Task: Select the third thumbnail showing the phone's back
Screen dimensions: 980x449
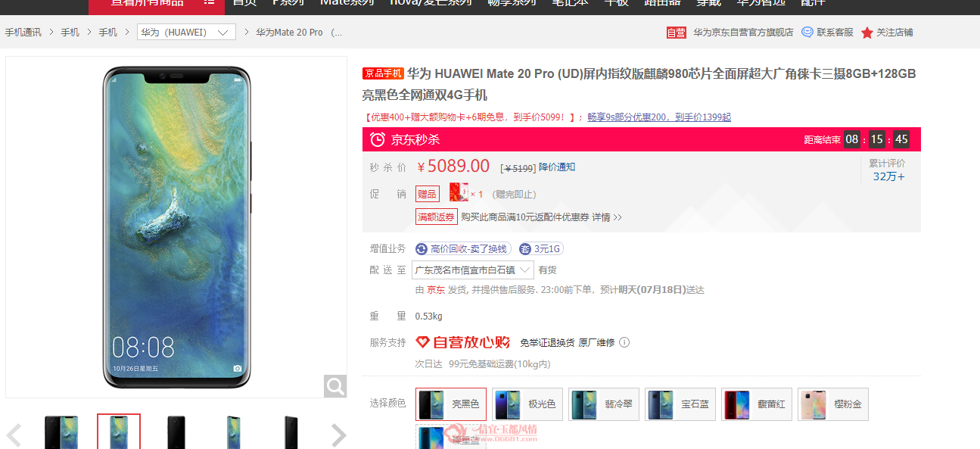Action: click(176, 433)
